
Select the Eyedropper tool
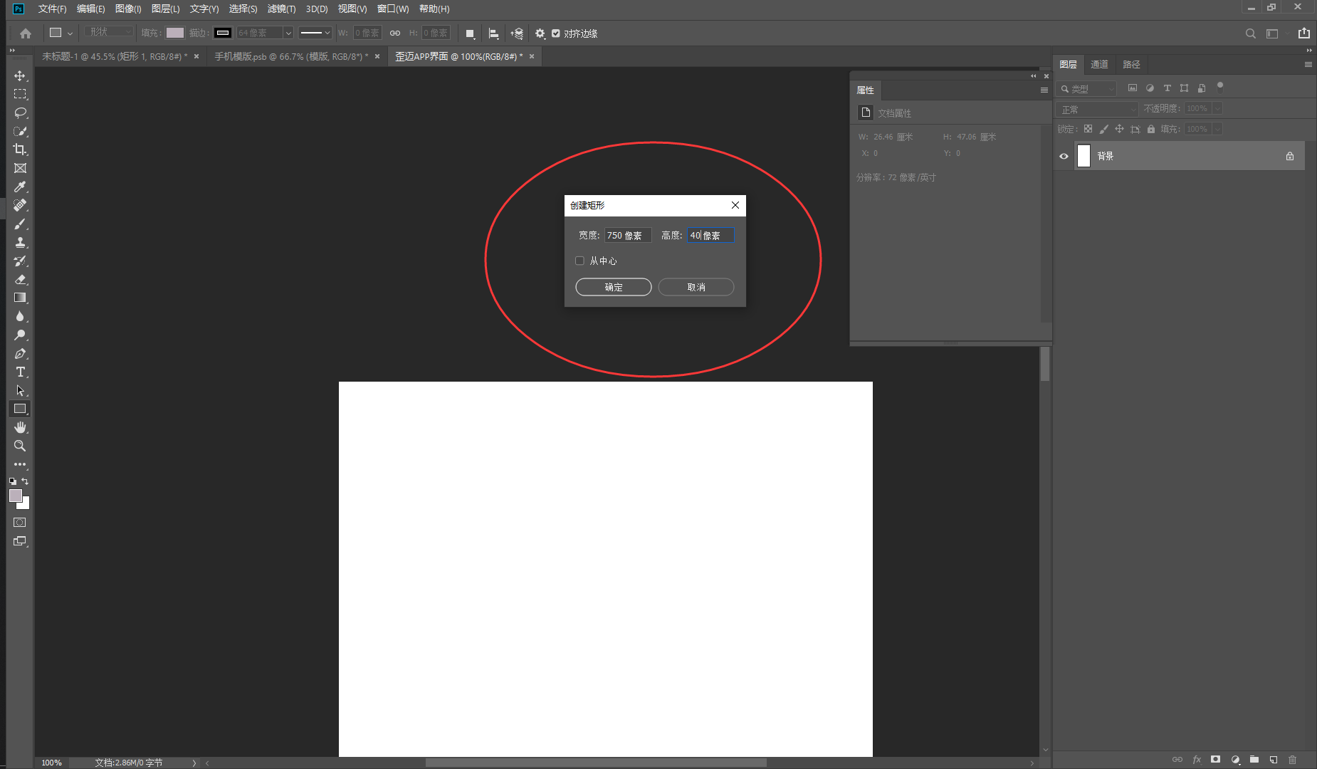(20, 187)
